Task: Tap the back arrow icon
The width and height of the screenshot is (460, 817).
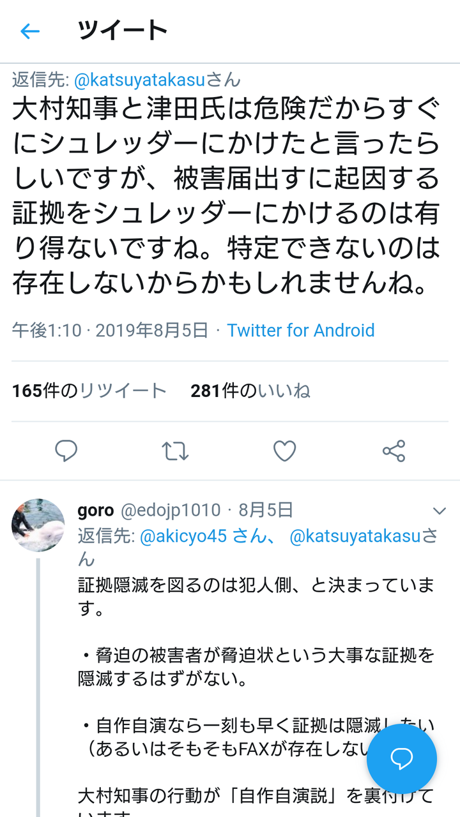Action: coord(30,31)
